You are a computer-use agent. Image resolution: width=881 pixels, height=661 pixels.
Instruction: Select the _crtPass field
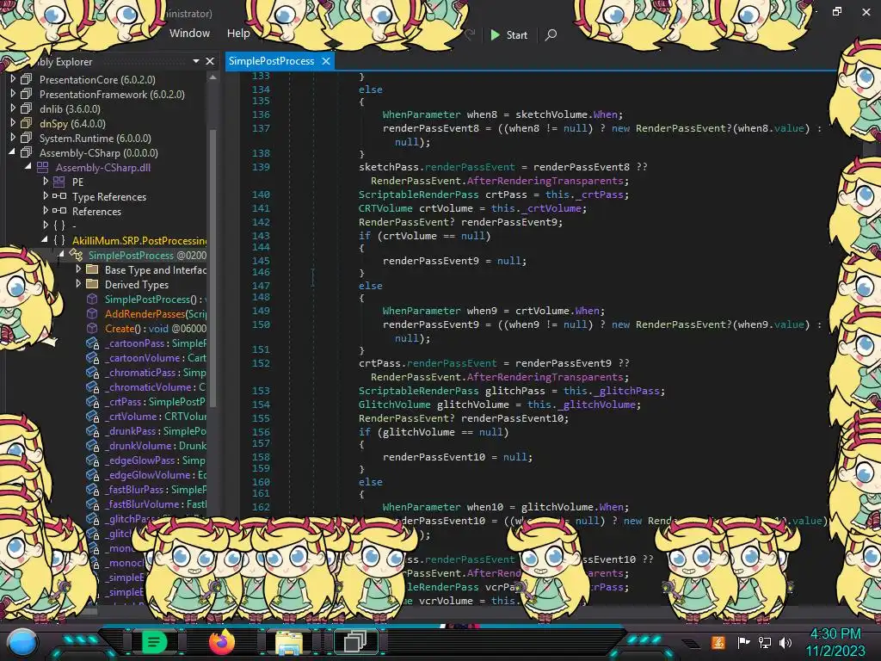pos(156,401)
